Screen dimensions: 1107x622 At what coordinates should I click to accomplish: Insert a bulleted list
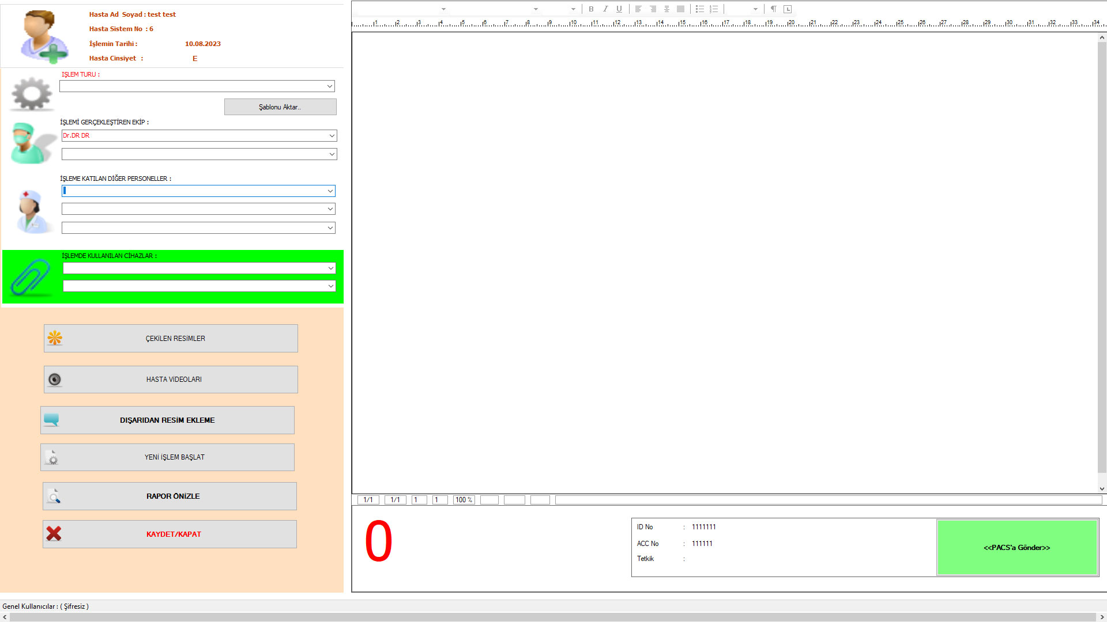699,9
